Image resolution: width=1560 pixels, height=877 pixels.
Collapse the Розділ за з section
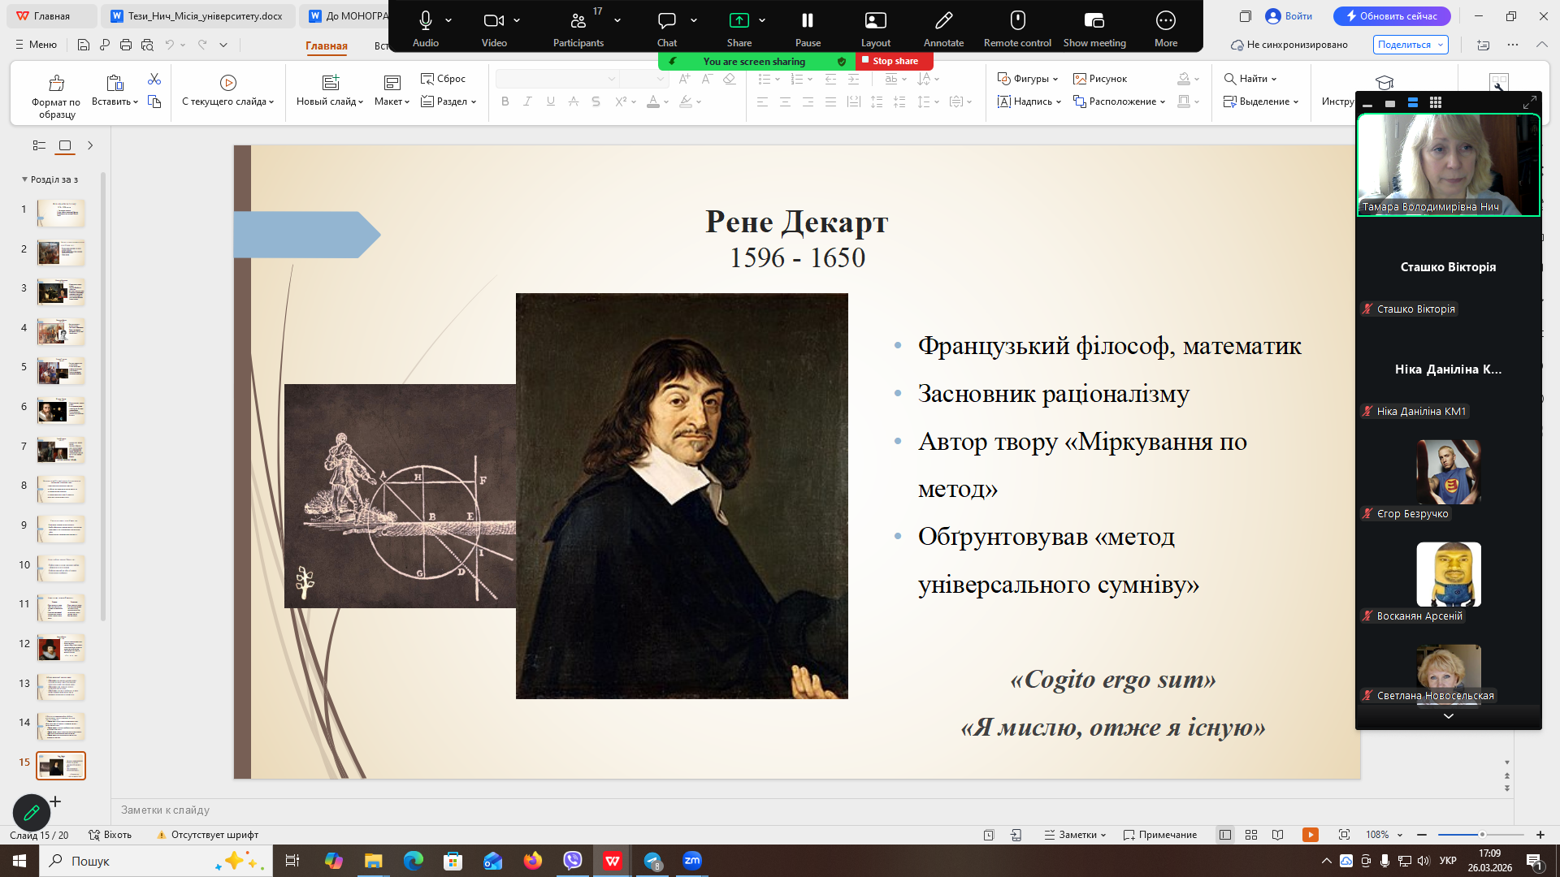click(24, 179)
